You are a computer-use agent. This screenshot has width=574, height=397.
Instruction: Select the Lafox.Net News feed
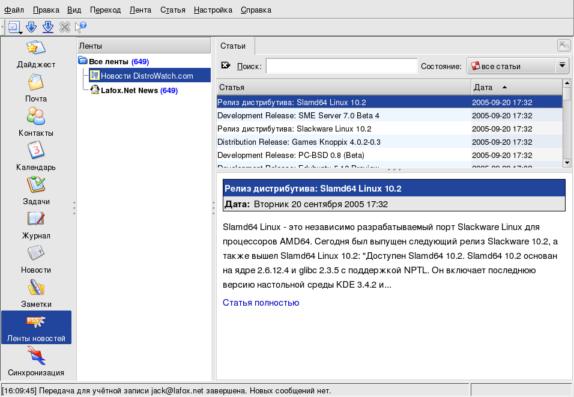(134, 90)
